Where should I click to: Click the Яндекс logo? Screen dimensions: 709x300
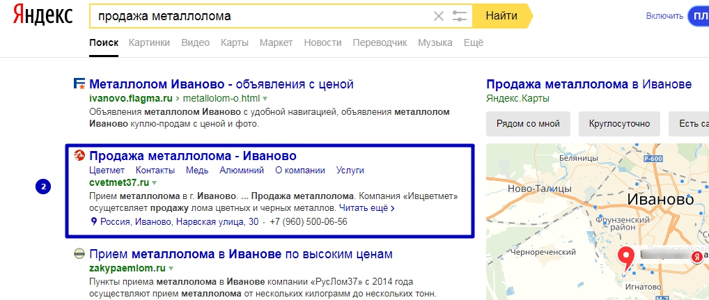point(43,15)
